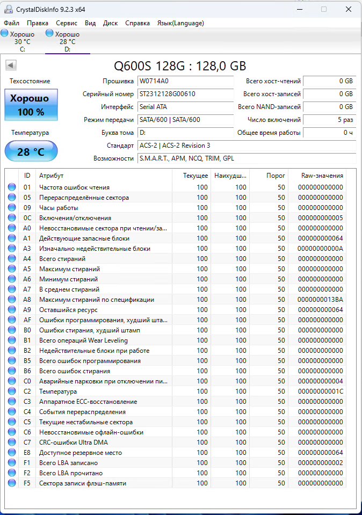Click status orb for attribute C3 row
This screenshot has height=515, width=362.
[x=12, y=401]
